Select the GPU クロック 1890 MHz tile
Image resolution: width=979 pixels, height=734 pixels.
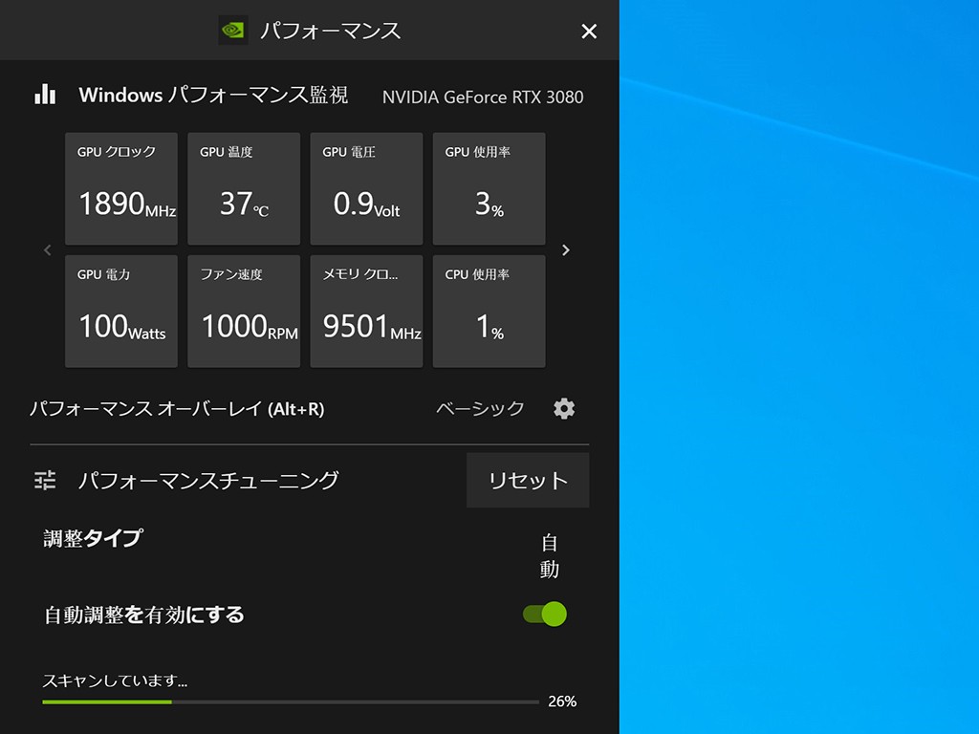(121, 188)
